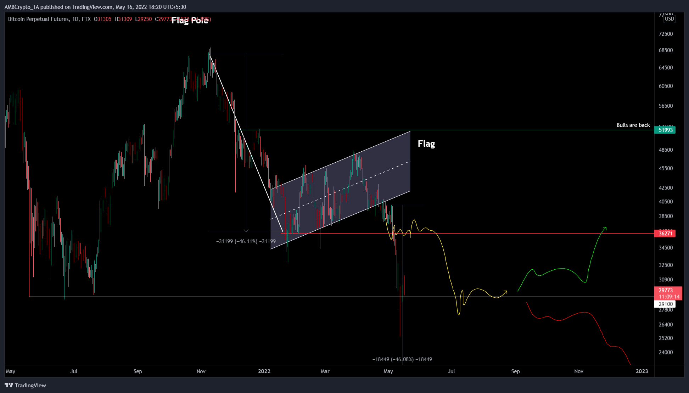Click the 'Bulls are back' text
Image resolution: width=689 pixels, height=393 pixels.
[x=633, y=125]
